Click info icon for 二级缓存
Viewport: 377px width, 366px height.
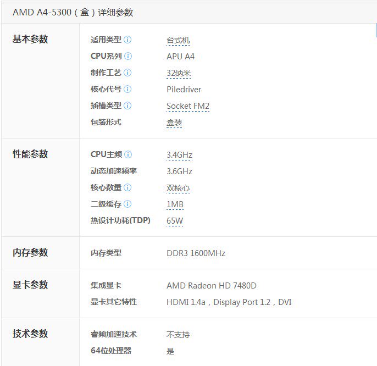pyautogui.click(x=127, y=204)
